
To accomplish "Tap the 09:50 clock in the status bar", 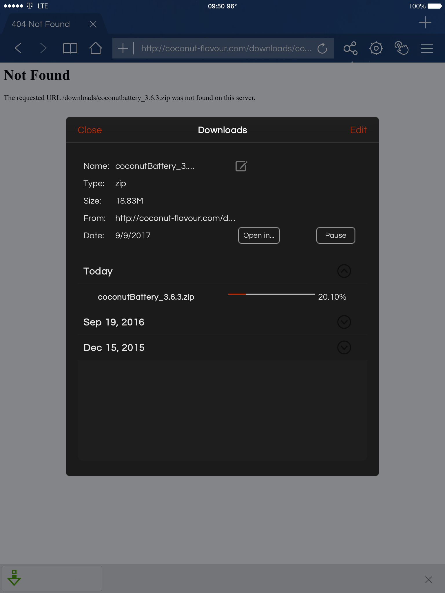I will point(216,6).
